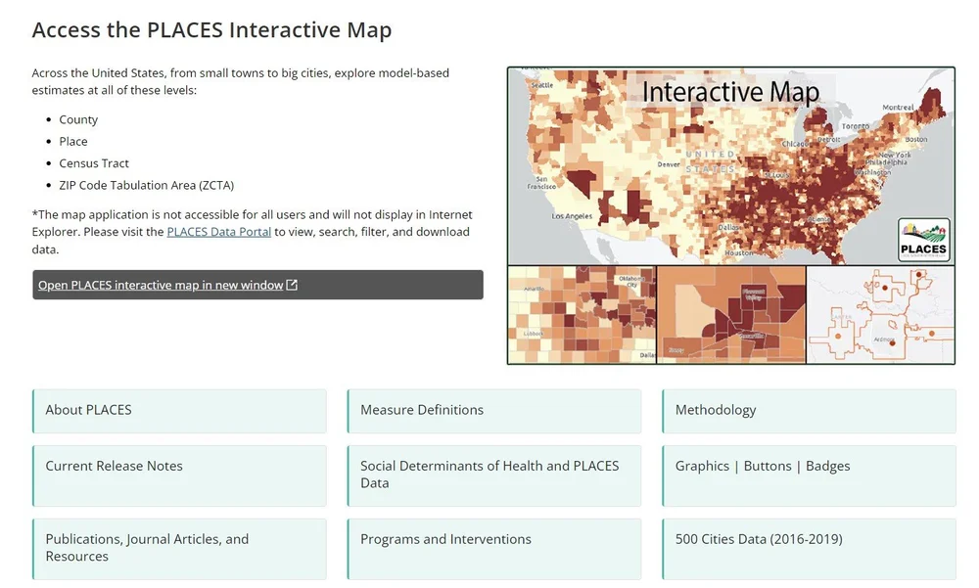Go to the Methodology card
979x588 pixels.
coord(809,411)
